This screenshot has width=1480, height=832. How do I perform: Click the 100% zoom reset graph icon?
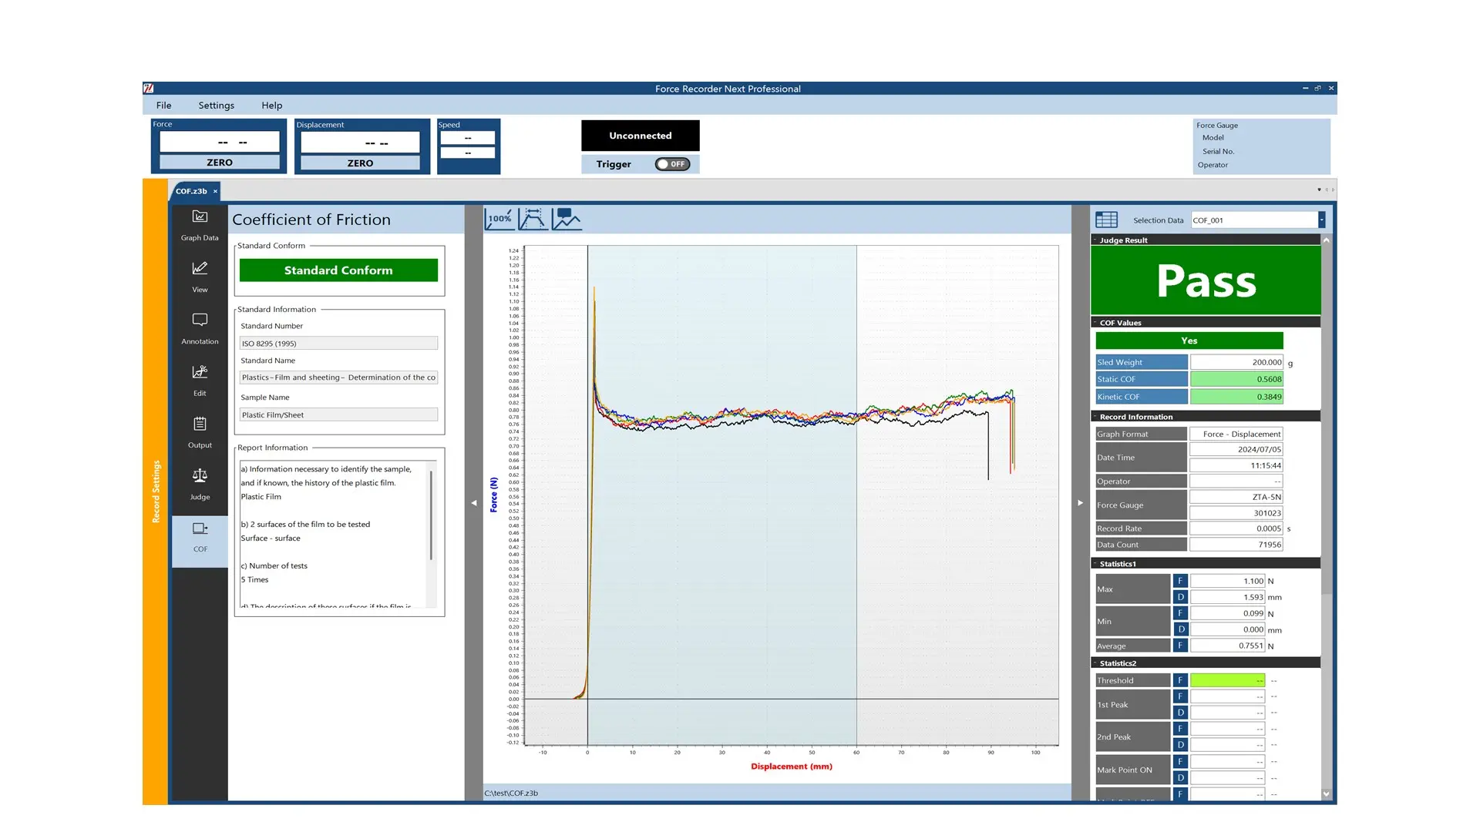(x=499, y=219)
